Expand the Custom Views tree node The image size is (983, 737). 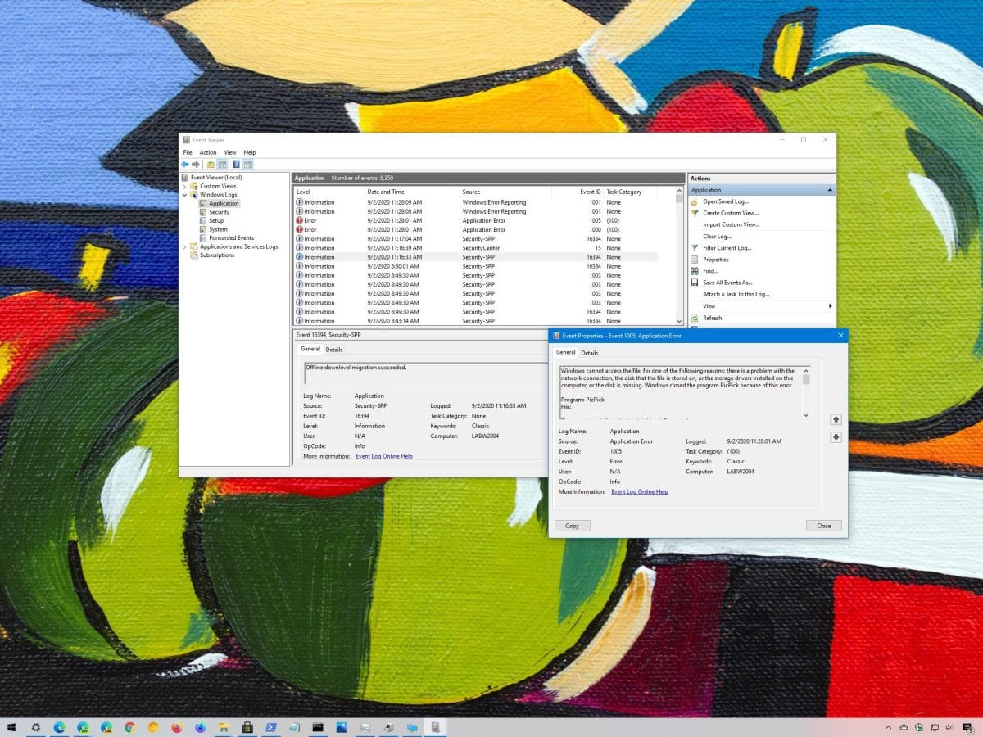point(185,186)
